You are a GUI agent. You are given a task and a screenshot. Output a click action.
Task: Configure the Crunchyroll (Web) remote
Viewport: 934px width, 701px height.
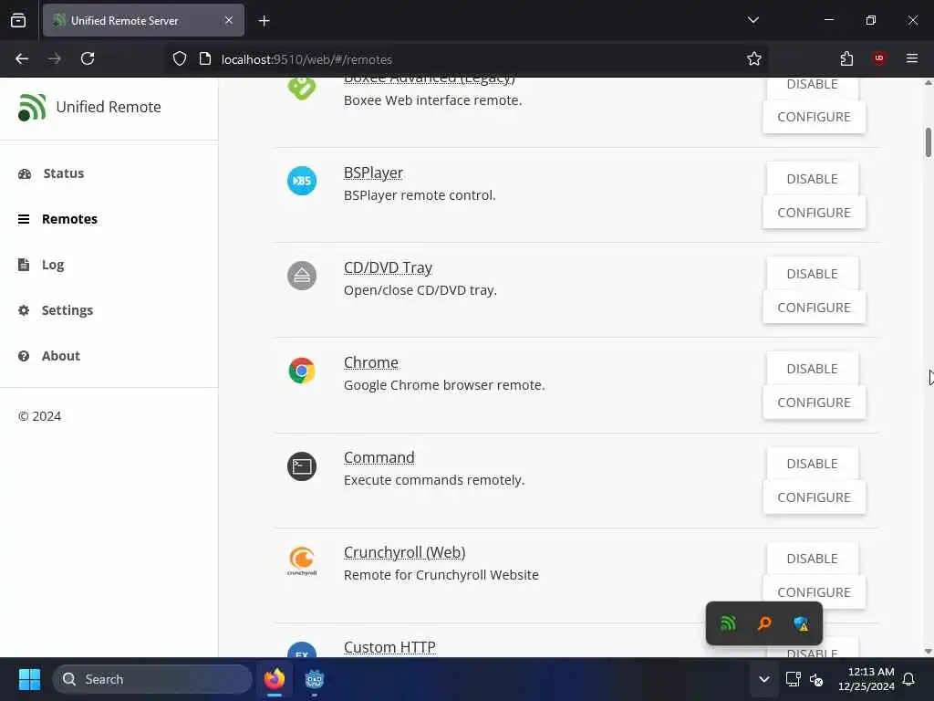point(814,591)
